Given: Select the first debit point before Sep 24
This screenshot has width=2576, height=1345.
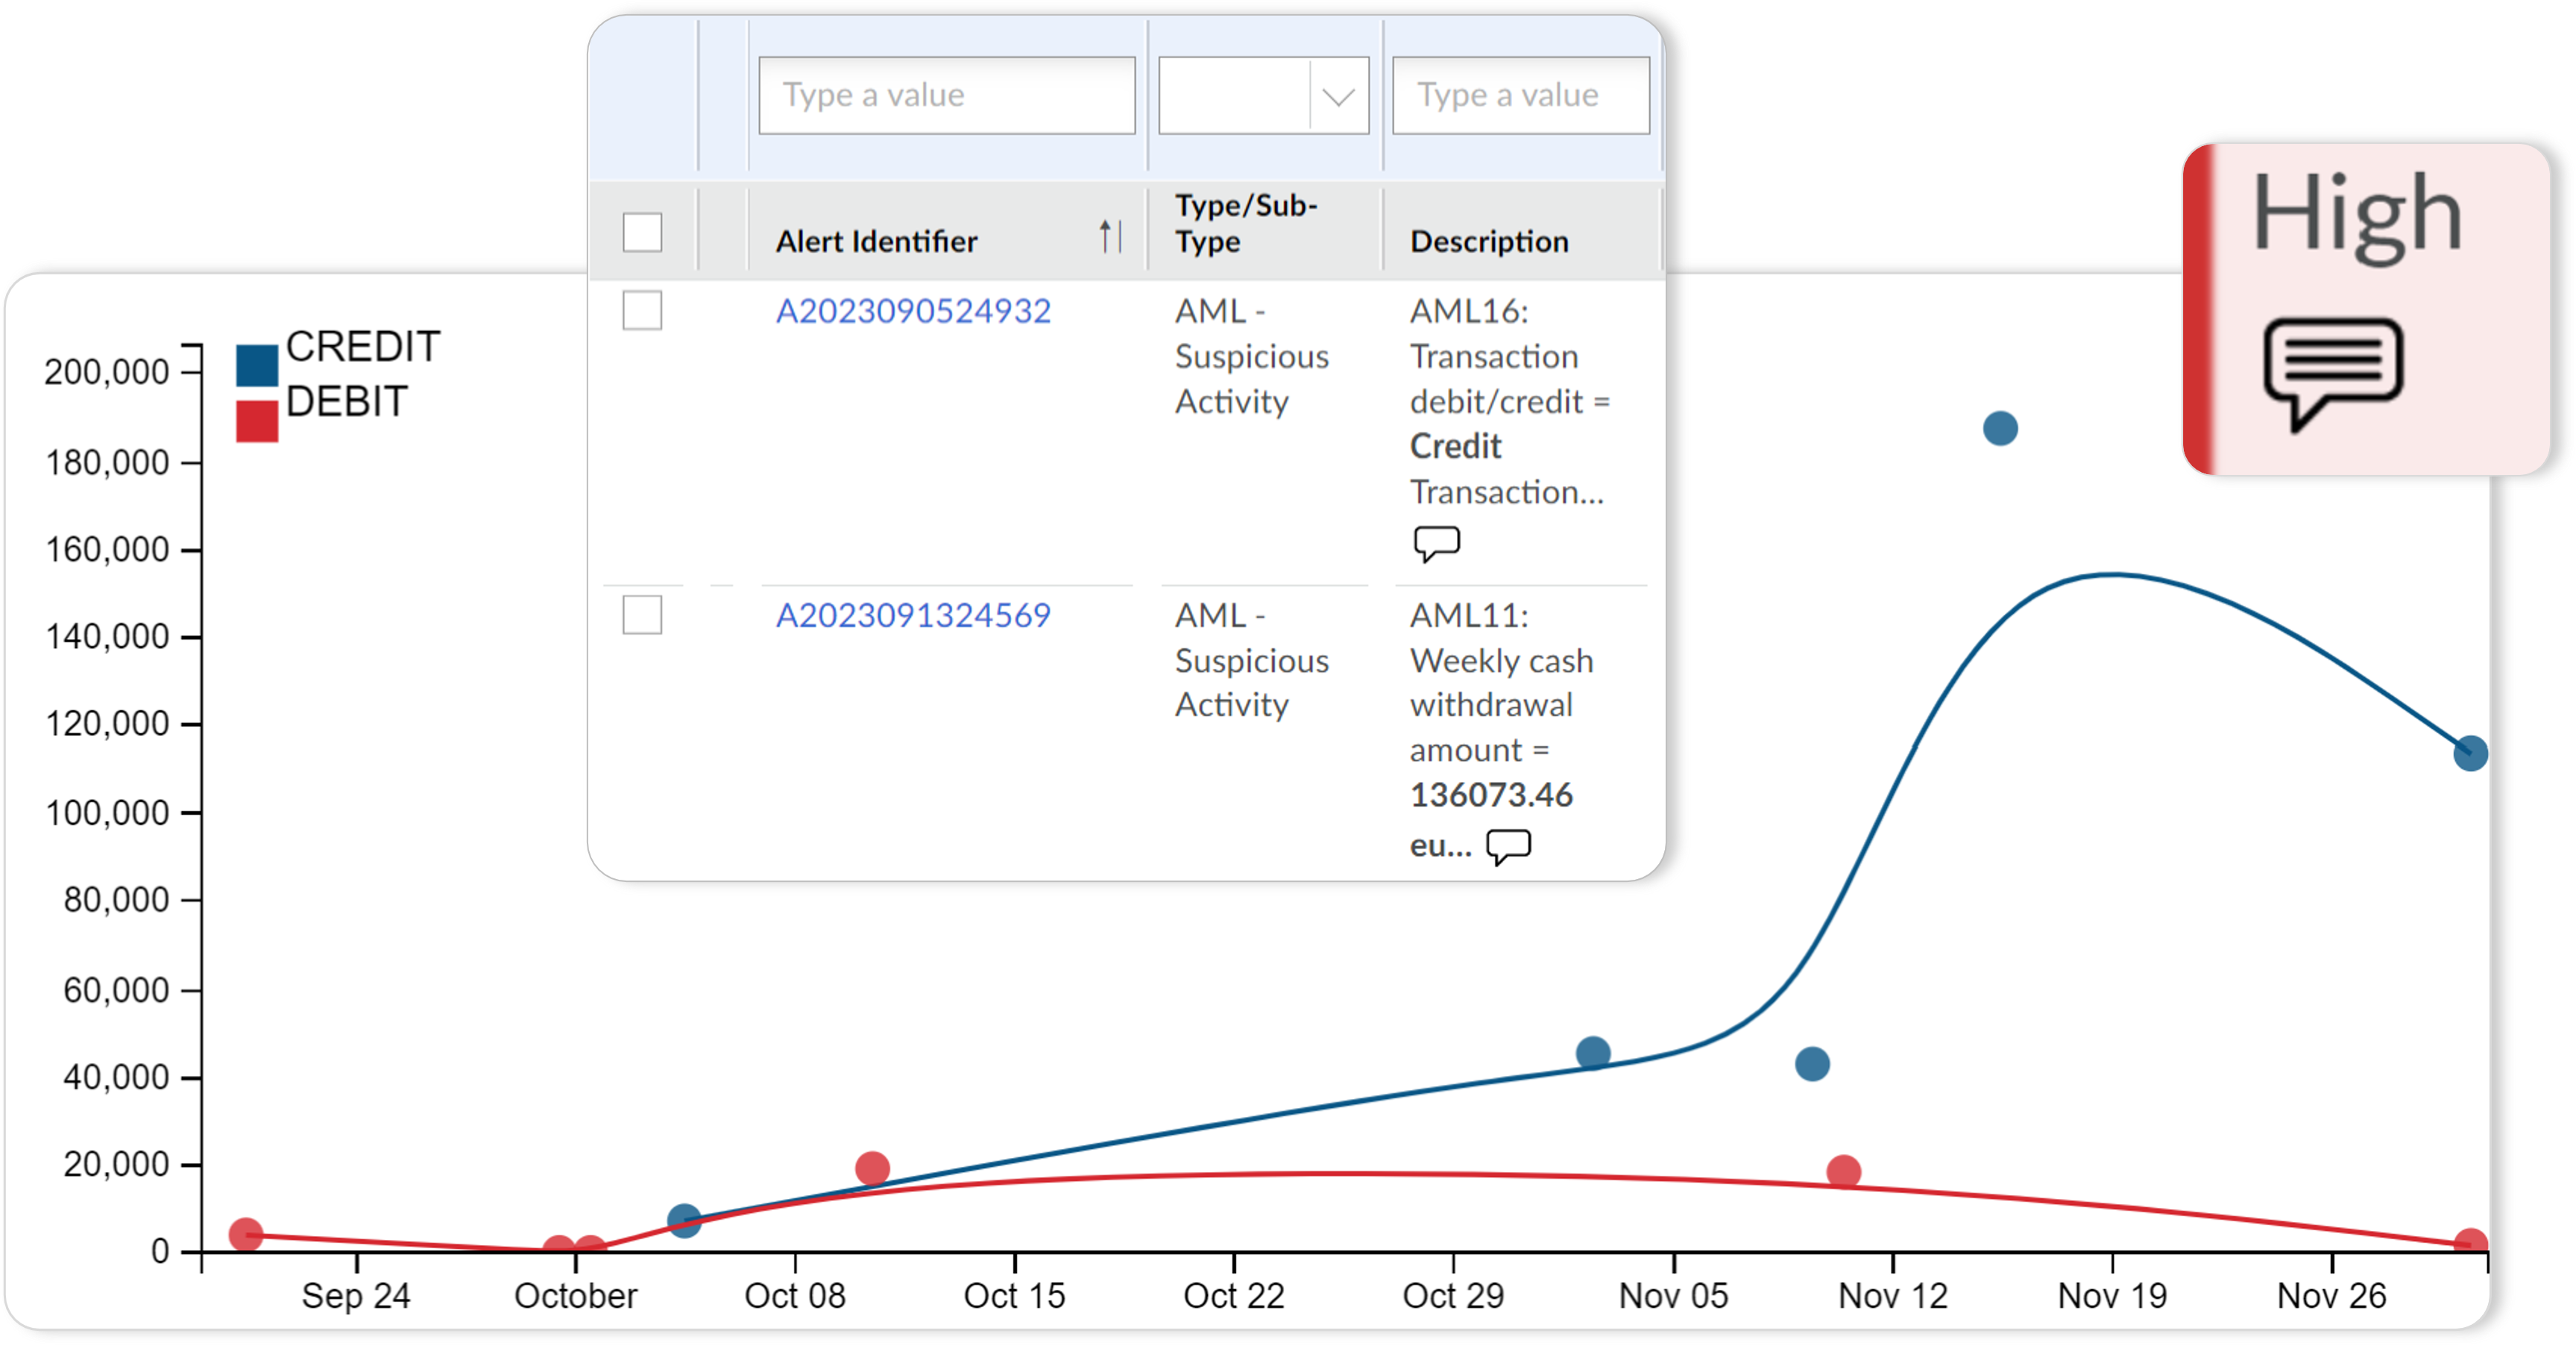Looking at the screenshot, I should click(x=246, y=1235).
